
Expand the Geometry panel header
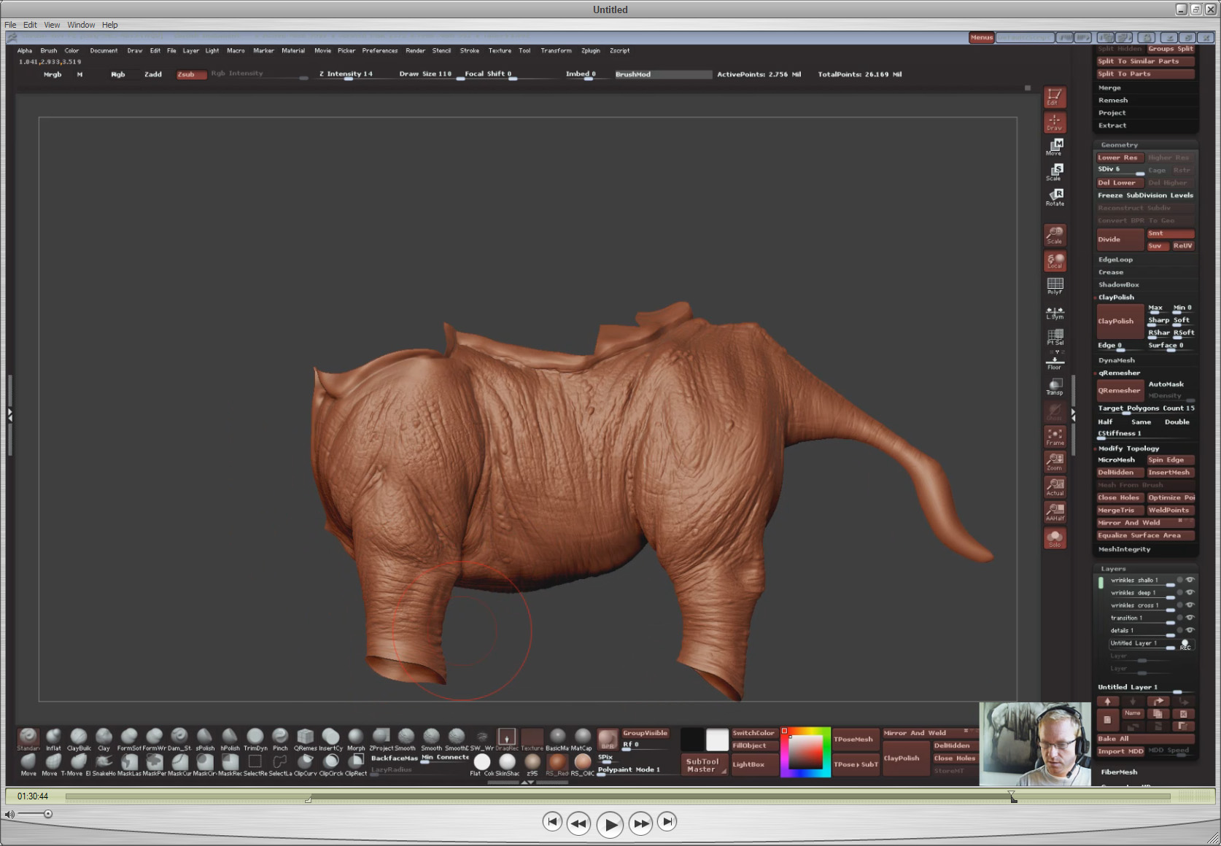[x=1145, y=144]
